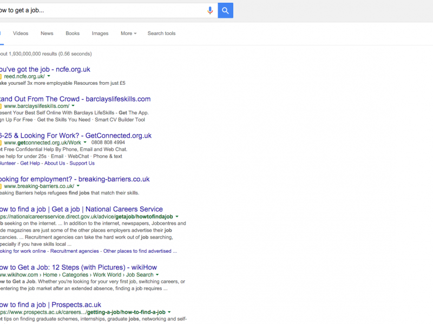Viewport: 433px width, 324px height.
Task: Switch to the Books tab
Action: [73, 33]
